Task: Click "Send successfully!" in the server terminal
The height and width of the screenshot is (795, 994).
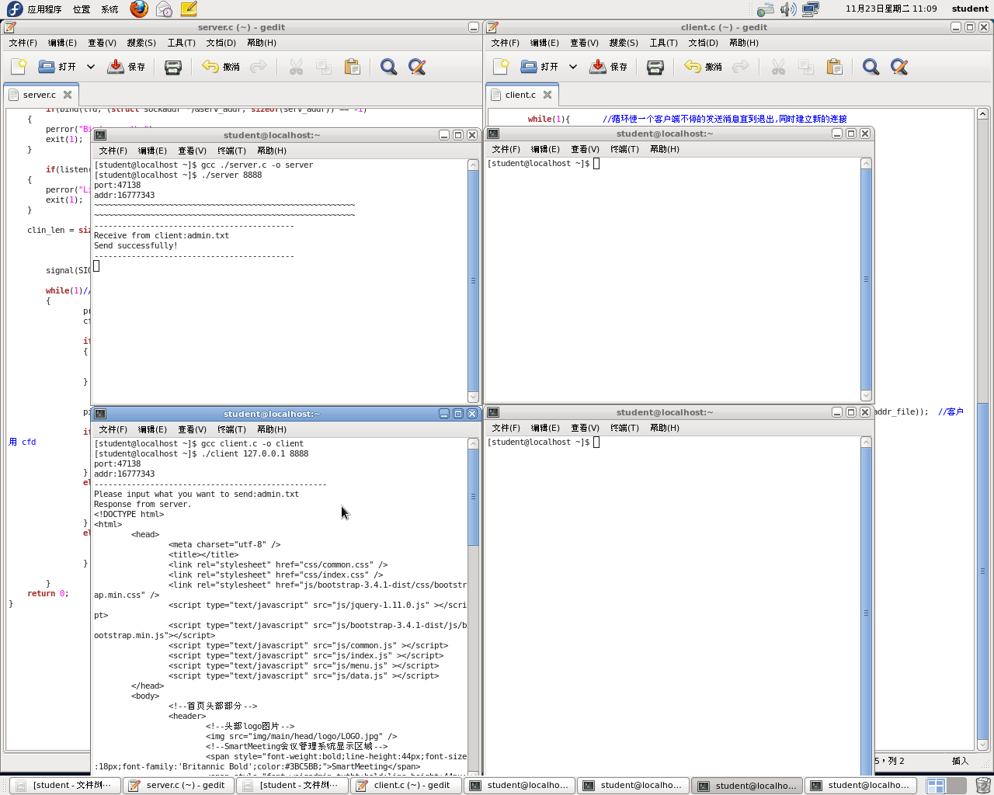Action: (136, 245)
